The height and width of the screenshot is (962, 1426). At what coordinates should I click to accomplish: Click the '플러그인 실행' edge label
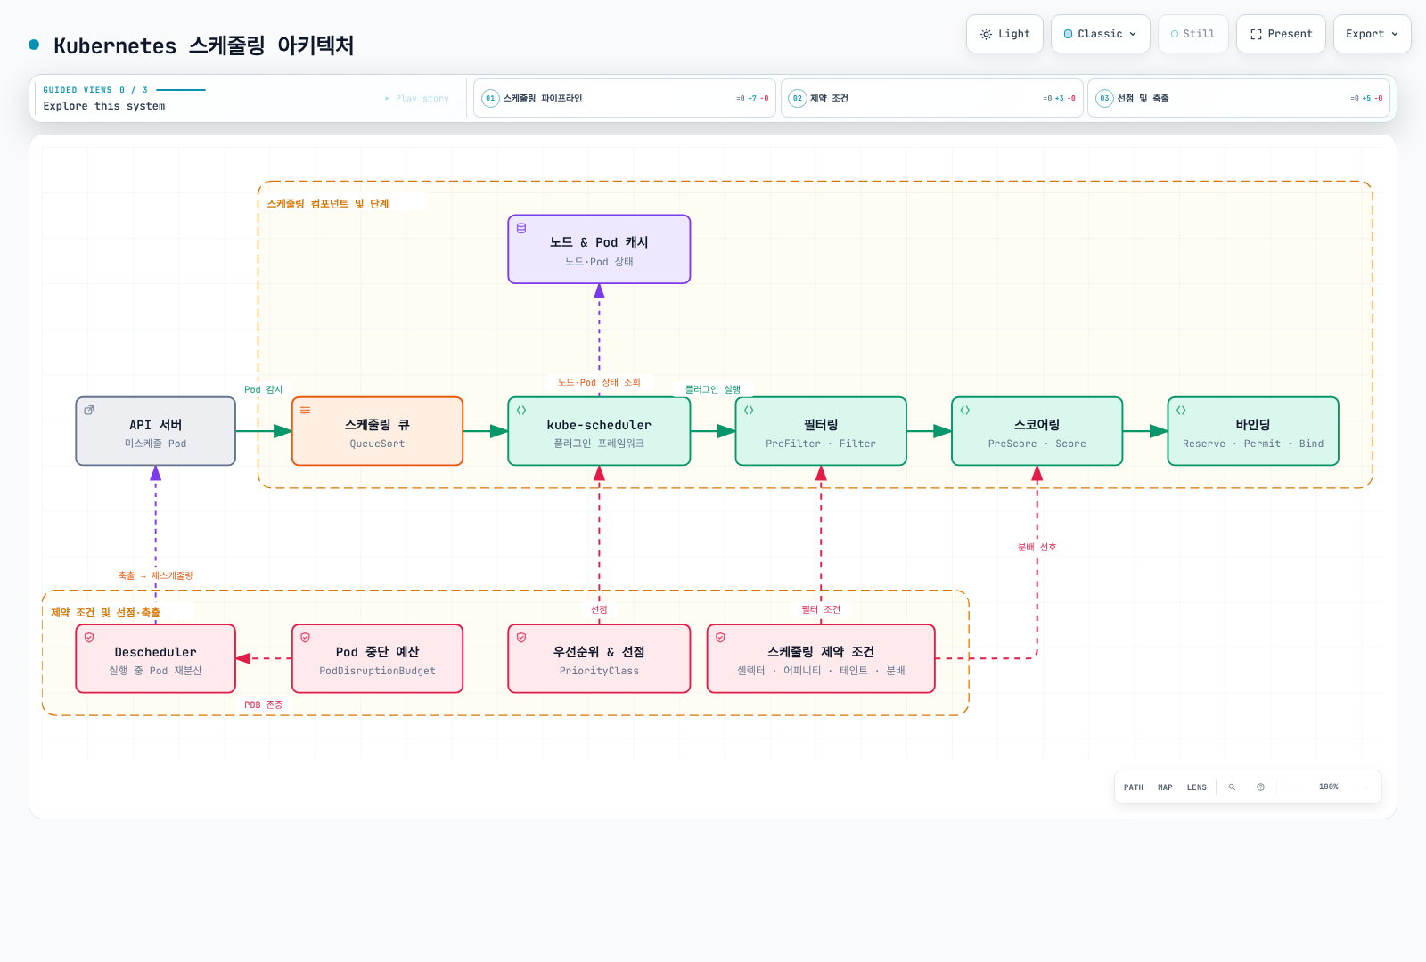tap(713, 389)
